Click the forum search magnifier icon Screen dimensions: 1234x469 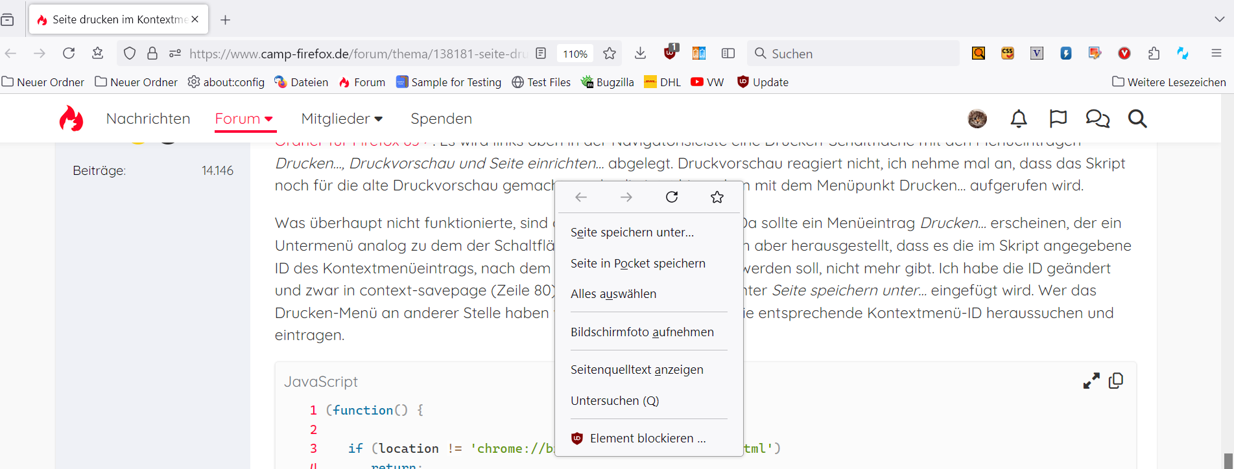coord(1137,119)
